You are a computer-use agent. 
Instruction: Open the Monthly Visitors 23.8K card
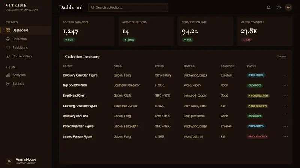click(x=265, y=31)
